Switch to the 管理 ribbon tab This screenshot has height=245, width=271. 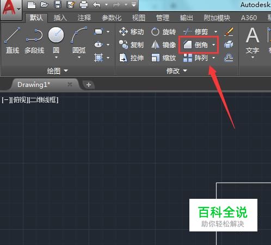tap(163, 18)
